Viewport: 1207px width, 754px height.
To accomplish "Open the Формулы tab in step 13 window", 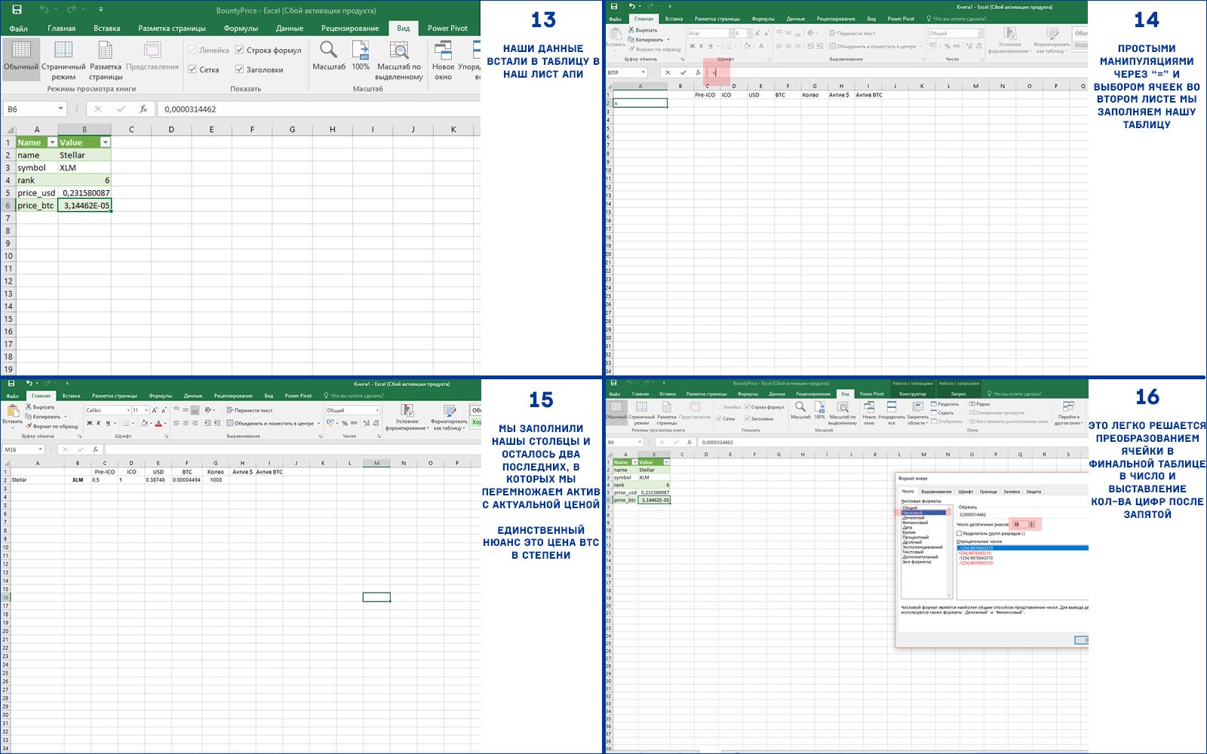I will click(x=241, y=29).
